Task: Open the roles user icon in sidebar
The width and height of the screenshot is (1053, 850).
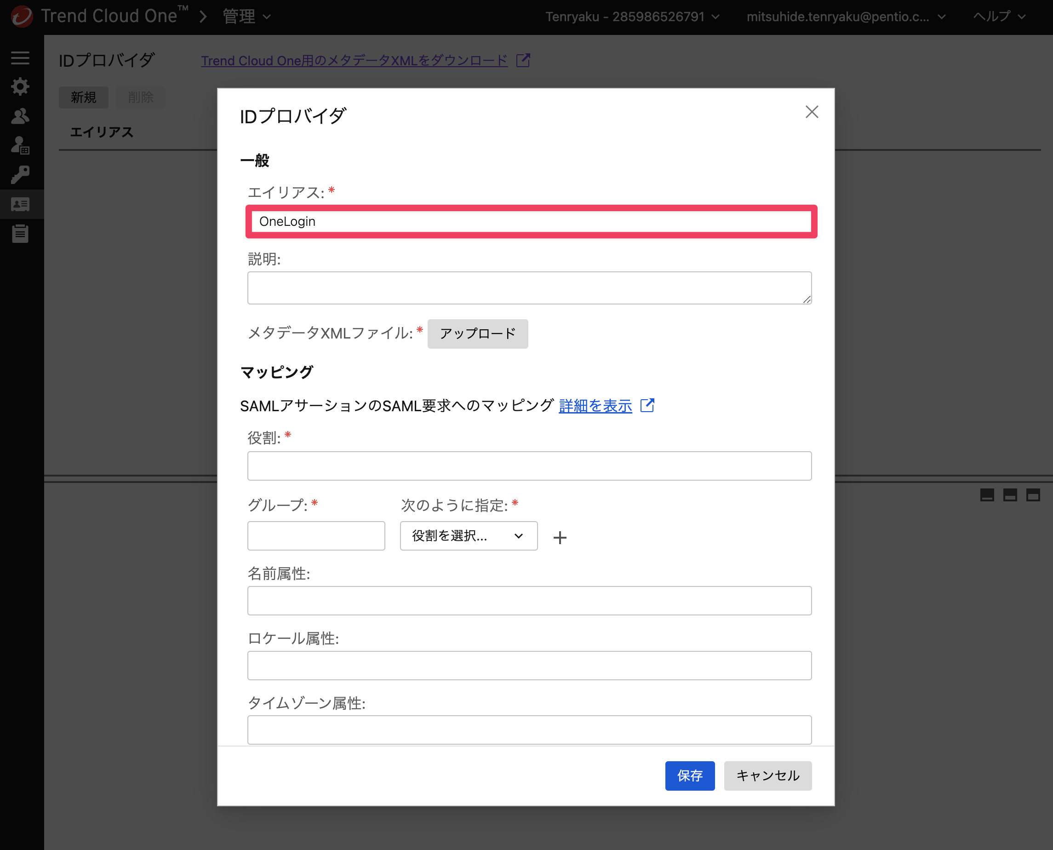Action: point(20,145)
